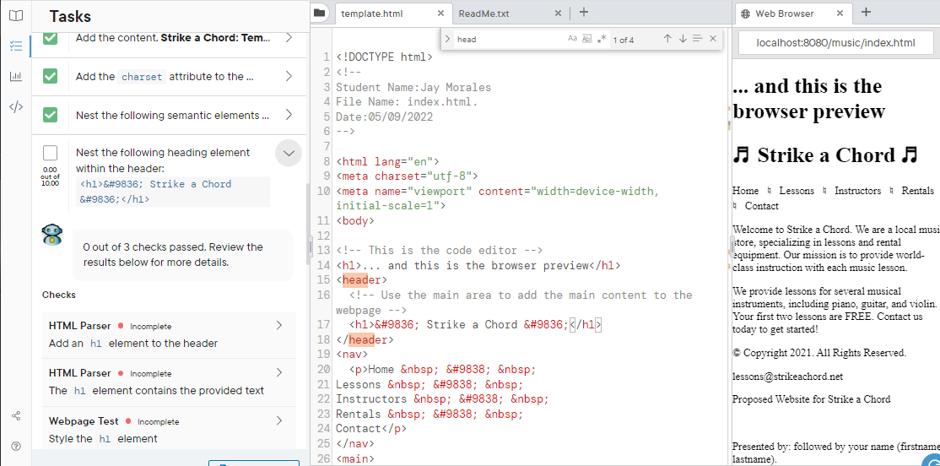Toggle checkbox for charset attribute task
This screenshot has height=466, width=940.
[x=51, y=76]
